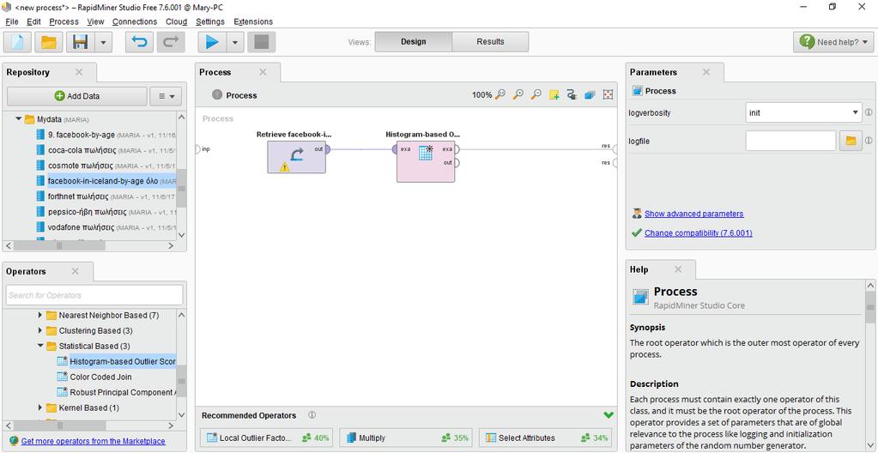Select the forthnet πωλήσεις dataset
Viewport: 878px width, 453px height.
(106, 196)
